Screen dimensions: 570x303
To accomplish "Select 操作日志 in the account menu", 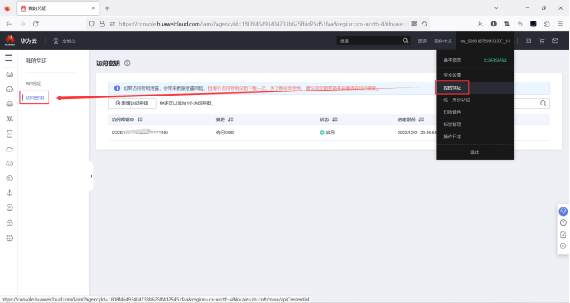I will coord(452,137).
